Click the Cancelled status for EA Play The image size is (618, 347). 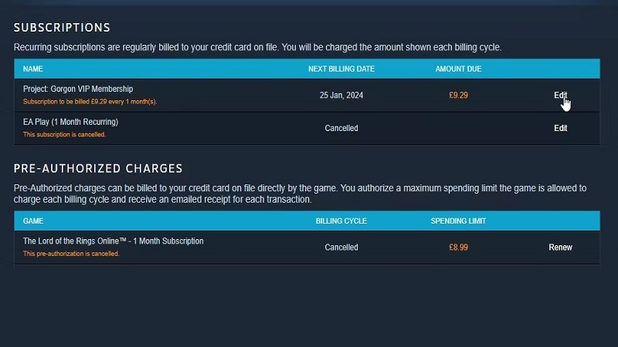341,128
